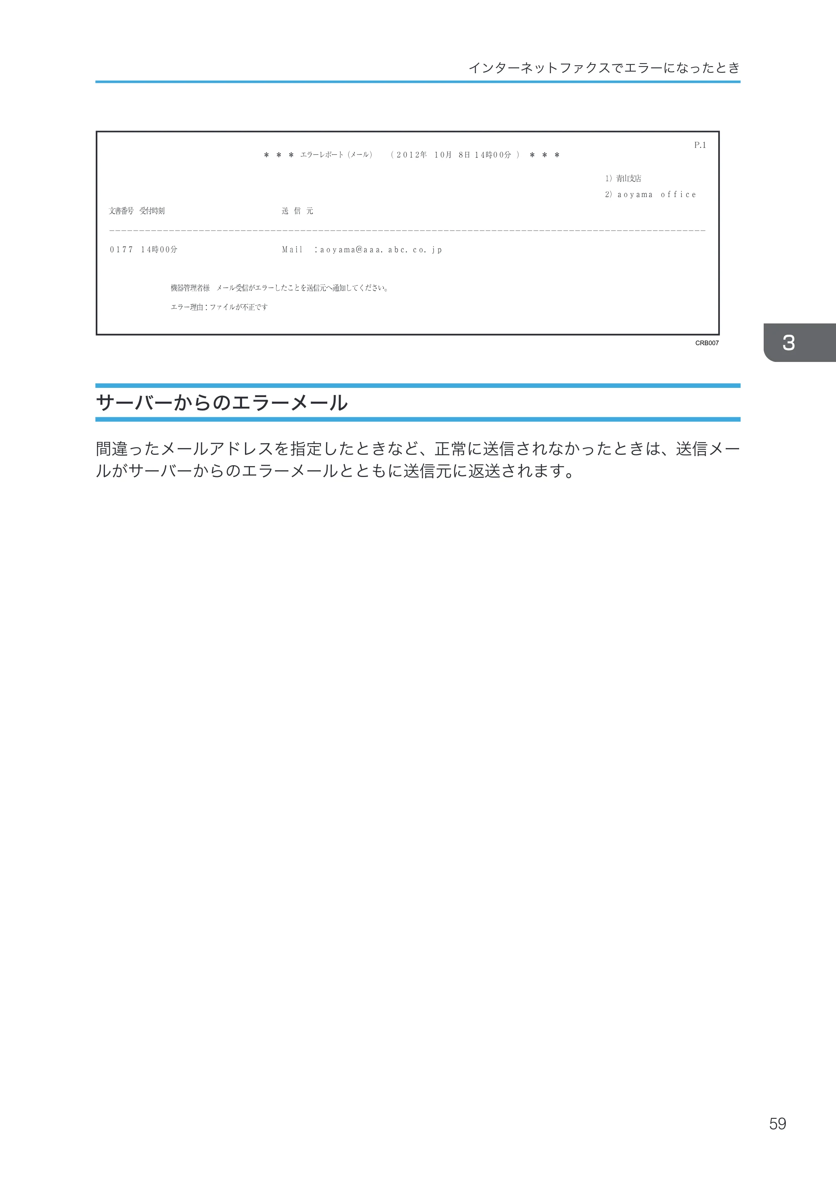Click the paragraph line ending 返送されます。
The height and width of the screenshot is (1182, 836).
[x=336, y=471]
